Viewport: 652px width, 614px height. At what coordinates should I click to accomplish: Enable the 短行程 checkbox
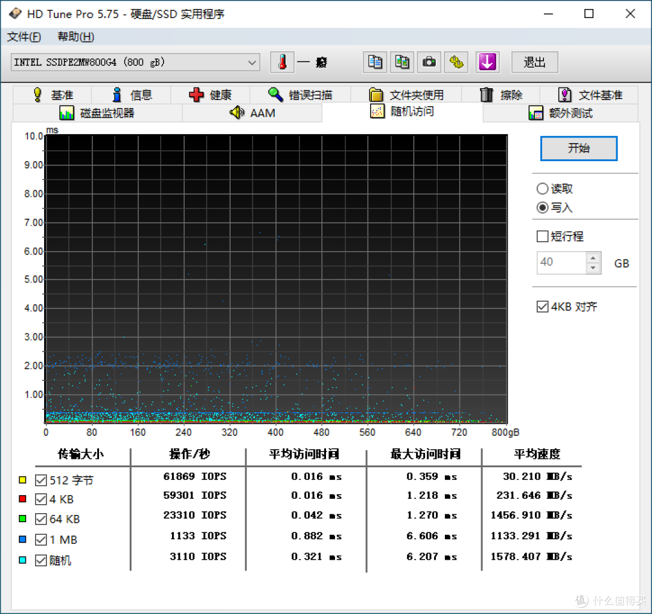click(x=542, y=236)
